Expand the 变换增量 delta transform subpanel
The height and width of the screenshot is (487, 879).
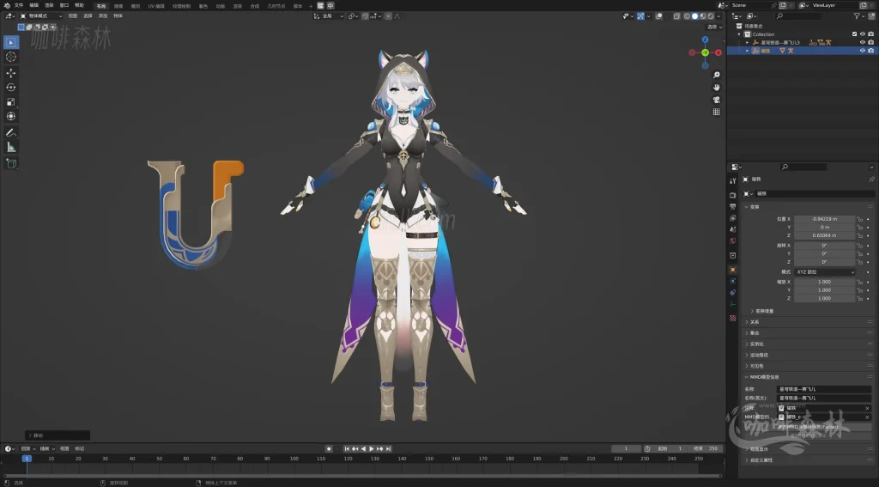pyautogui.click(x=765, y=312)
